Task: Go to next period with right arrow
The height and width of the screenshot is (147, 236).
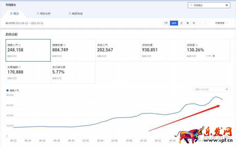Action: (x=206, y=23)
